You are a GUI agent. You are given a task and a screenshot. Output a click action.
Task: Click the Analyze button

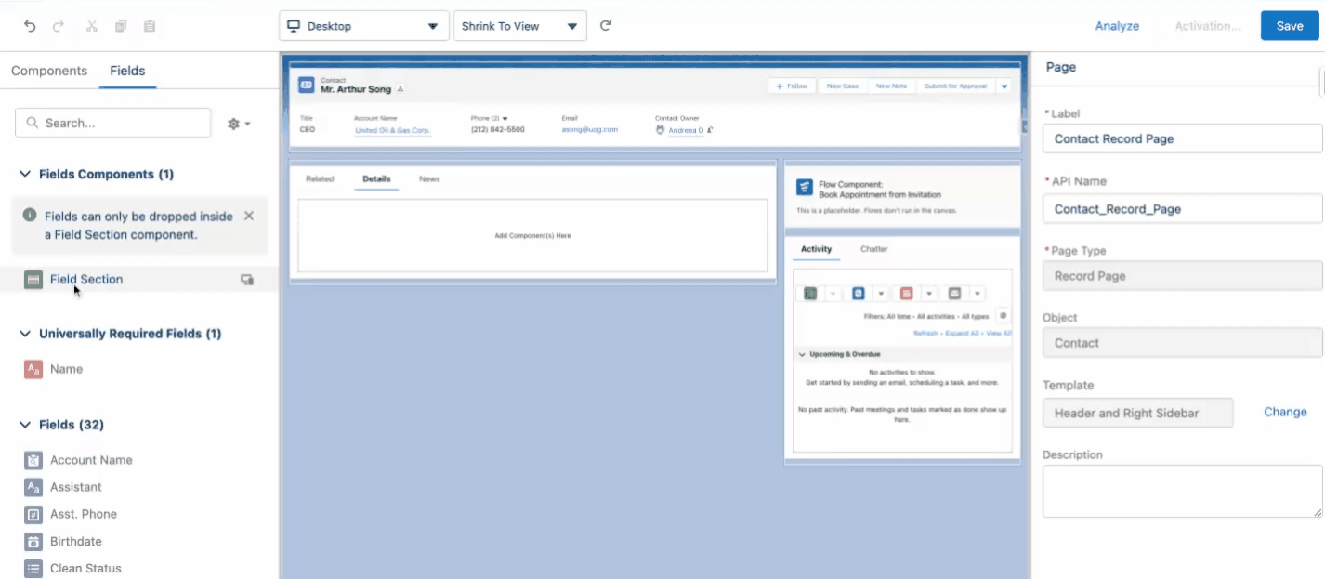pos(1117,26)
